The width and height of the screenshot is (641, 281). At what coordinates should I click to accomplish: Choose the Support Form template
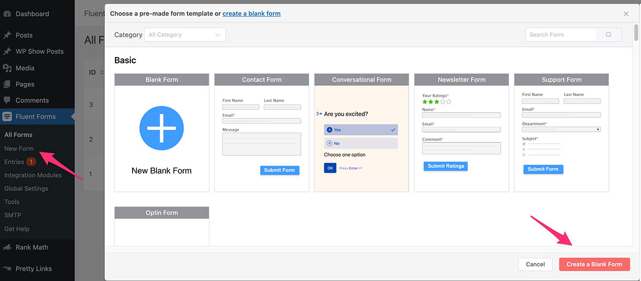coord(561,133)
